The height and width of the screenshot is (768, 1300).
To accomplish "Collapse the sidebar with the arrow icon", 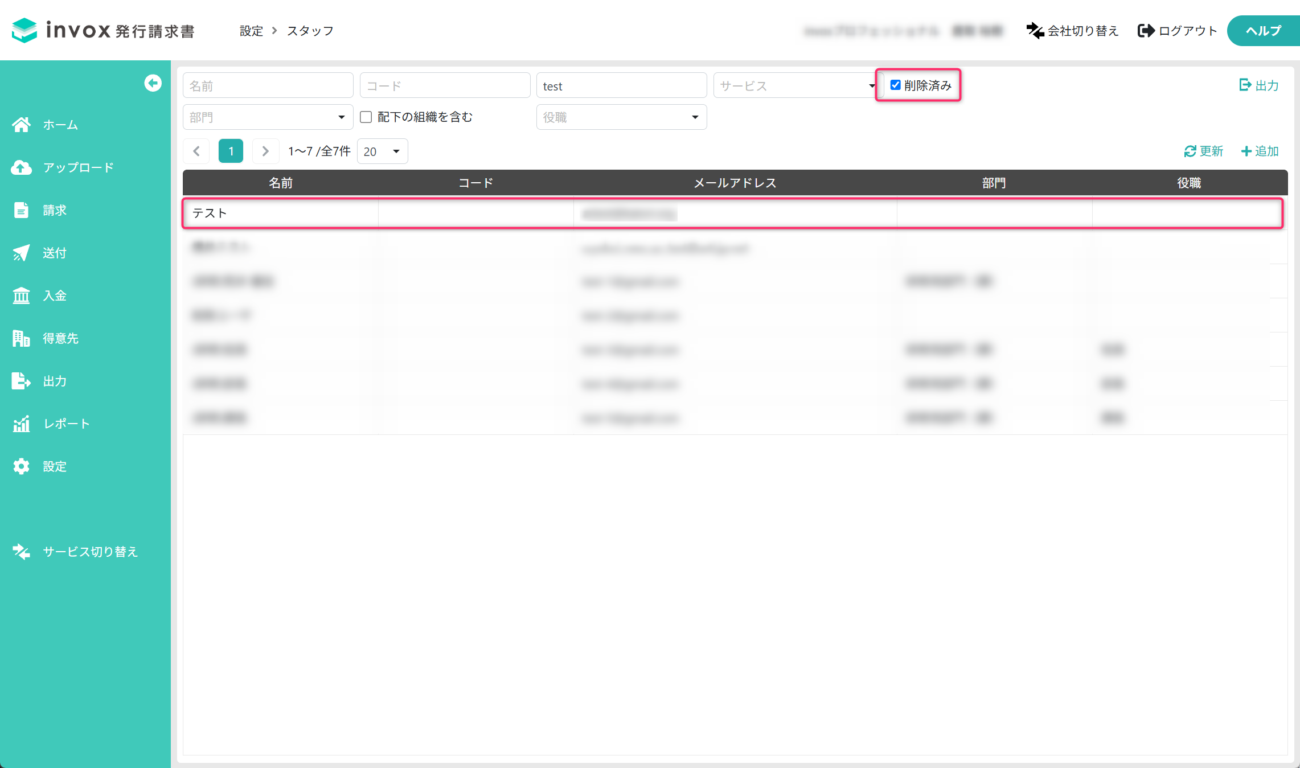I will 153,83.
